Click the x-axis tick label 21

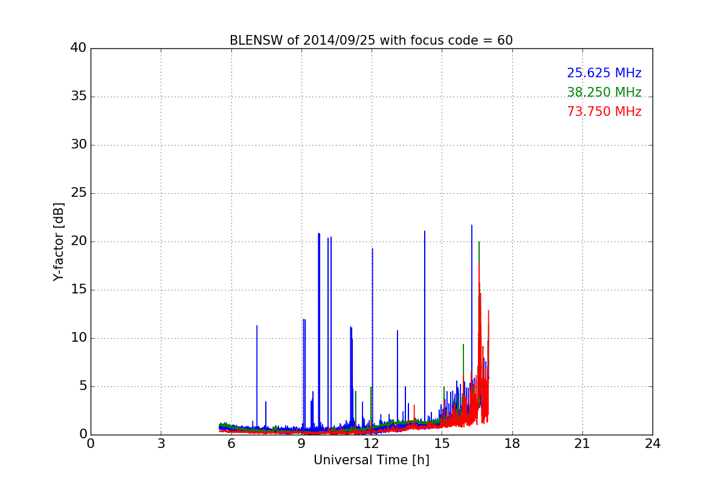[582, 444]
